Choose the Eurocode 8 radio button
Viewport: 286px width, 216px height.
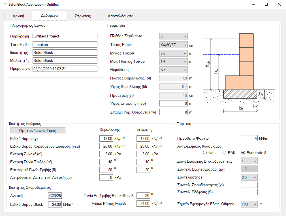click(x=243, y=153)
